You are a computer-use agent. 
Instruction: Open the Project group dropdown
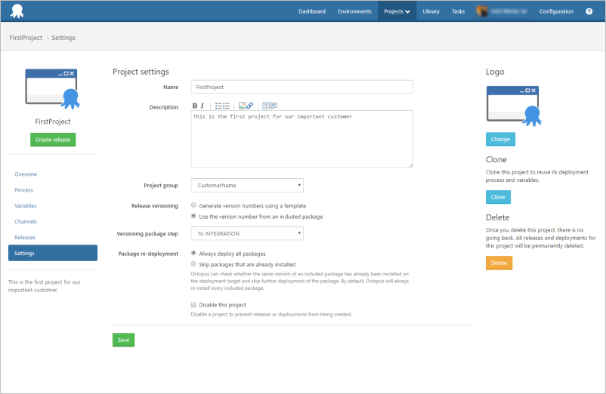pos(247,185)
